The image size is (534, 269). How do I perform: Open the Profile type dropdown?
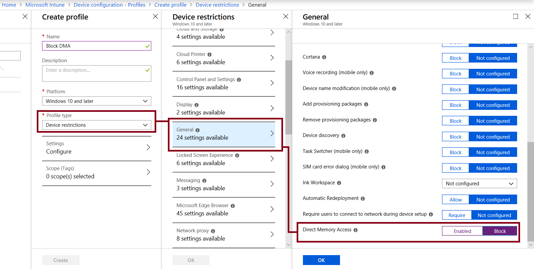pyautogui.click(x=97, y=125)
